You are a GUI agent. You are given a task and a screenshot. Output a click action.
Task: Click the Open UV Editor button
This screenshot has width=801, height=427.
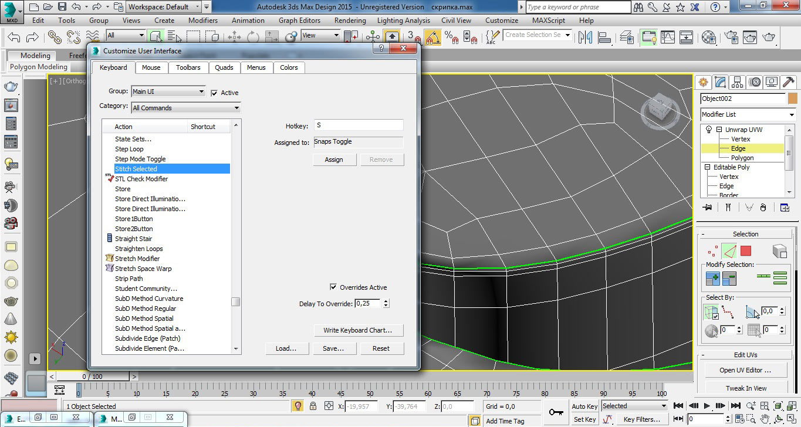coord(745,370)
